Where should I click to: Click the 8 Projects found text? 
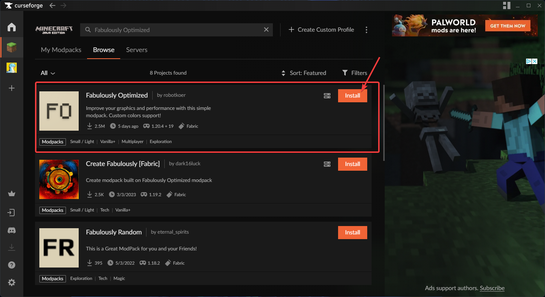coord(168,73)
